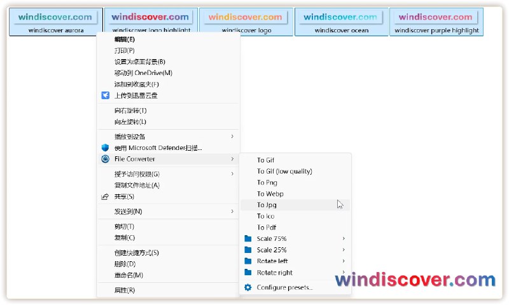Expand the 发送到(N) submenu arrow
This screenshot has height=307, width=509.
[232, 212]
